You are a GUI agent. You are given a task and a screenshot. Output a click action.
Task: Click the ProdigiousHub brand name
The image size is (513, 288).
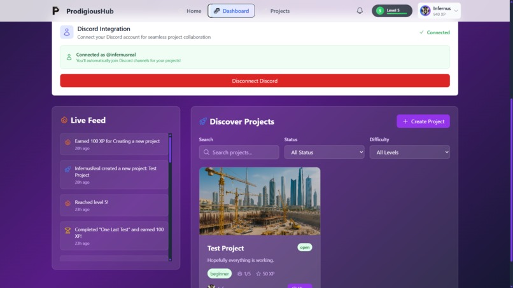pyautogui.click(x=90, y=11)
